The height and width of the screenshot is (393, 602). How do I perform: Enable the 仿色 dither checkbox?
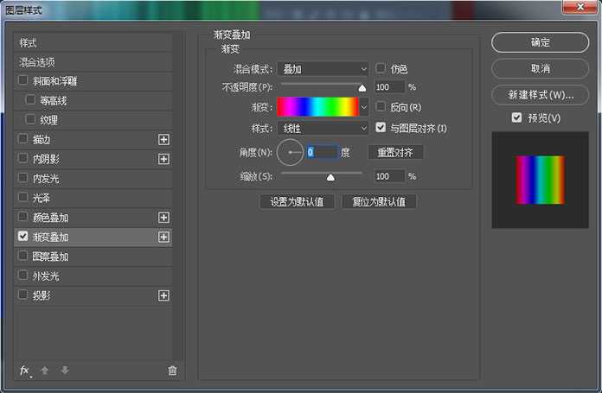381,68
